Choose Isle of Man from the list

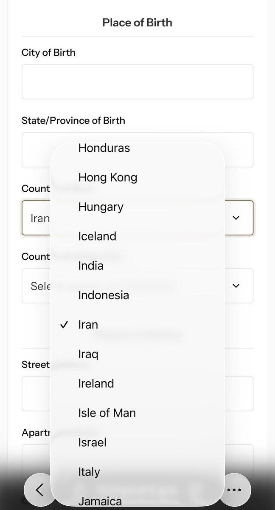coord(107,413)
